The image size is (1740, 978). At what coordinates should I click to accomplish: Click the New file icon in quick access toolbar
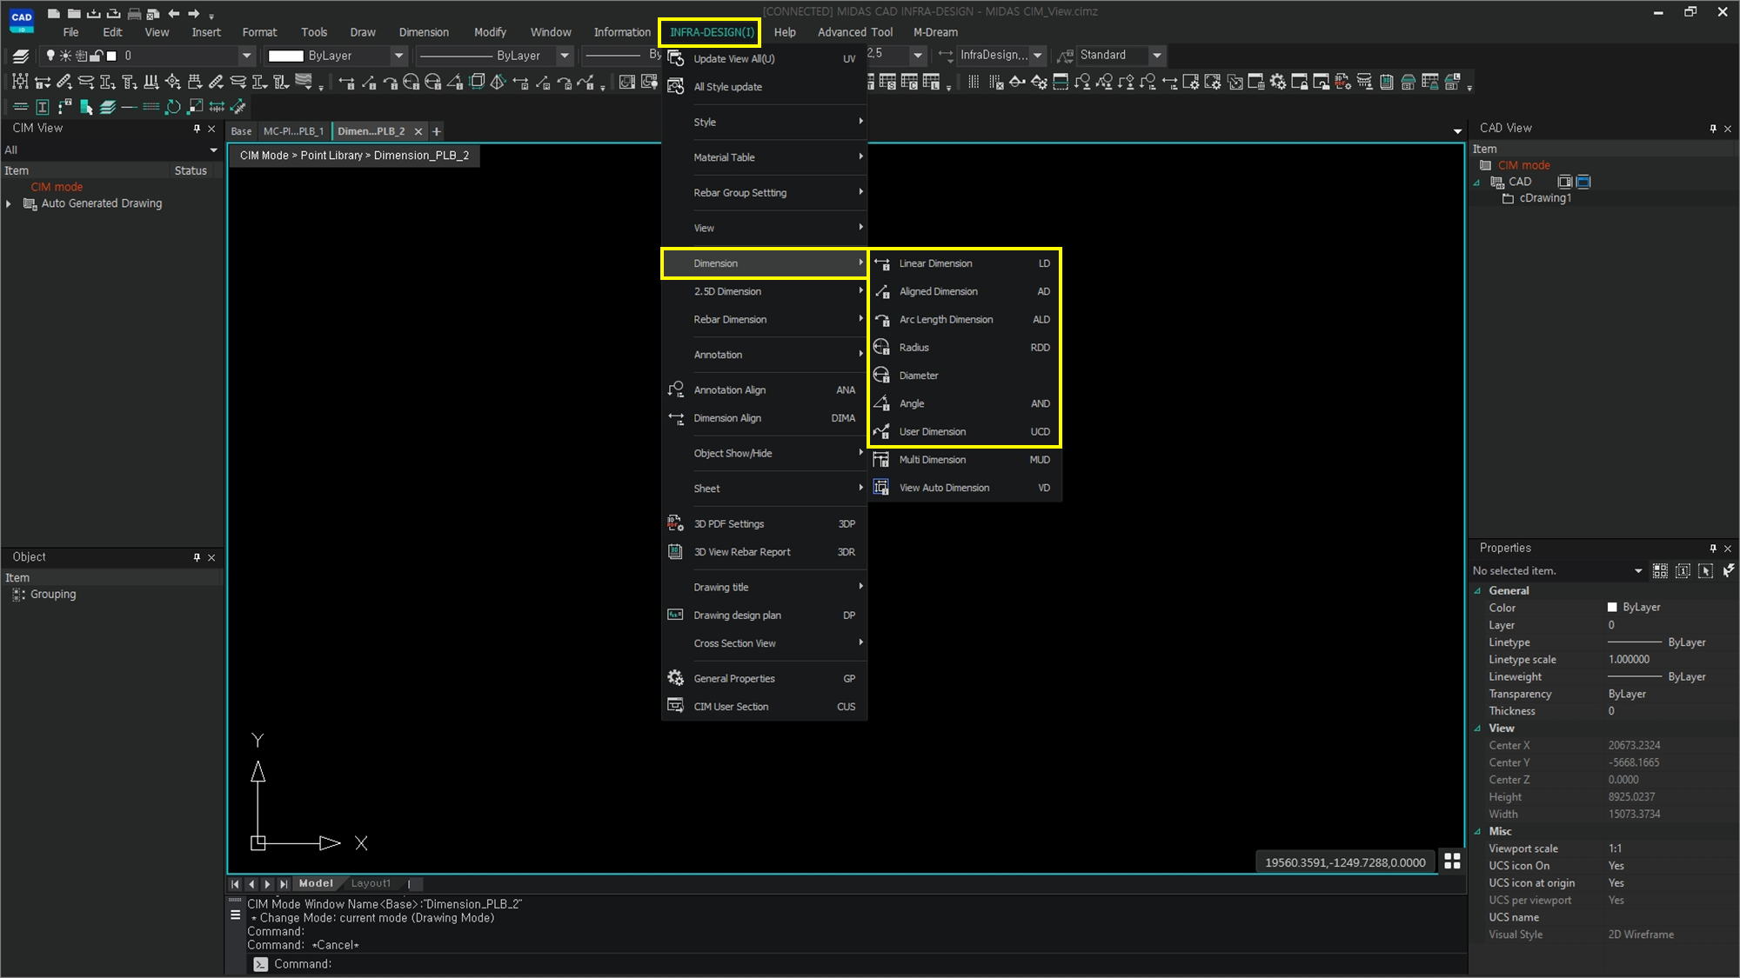[x=54, y=13]
